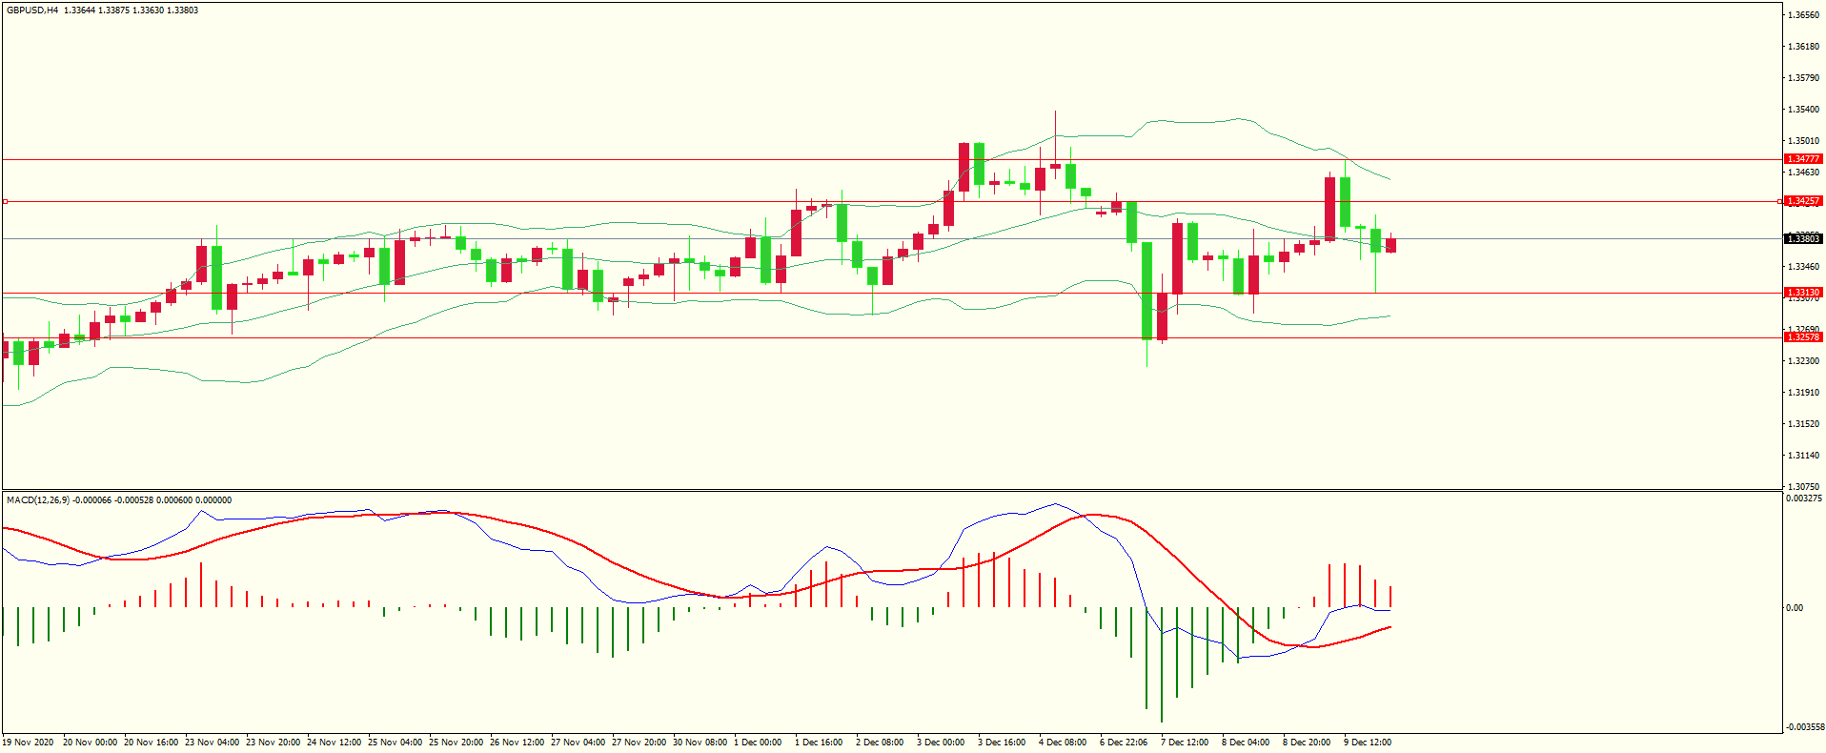Select the red 1.33130 price level tag

pyautogui.click(x=1802, y=293)
